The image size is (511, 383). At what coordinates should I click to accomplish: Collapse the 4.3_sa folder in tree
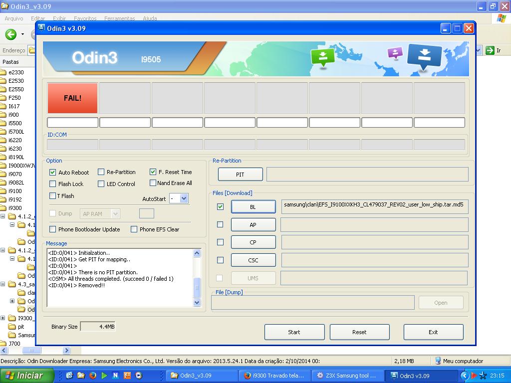tap(3, 284)
